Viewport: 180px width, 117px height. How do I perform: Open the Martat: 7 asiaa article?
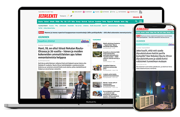click(x=110, y=84)
